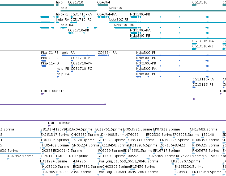Select the CG31710-RA transcript label
The height and width of the screenshot is (176, 226).
81,14
